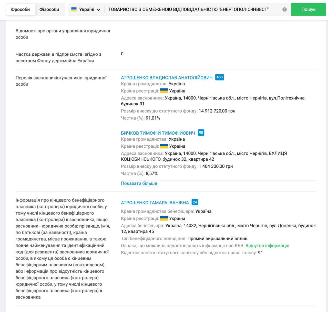Expand founders list with Показати більше
Image resolution: width=328 pixels, height=312 pixels.
(139, 183)
